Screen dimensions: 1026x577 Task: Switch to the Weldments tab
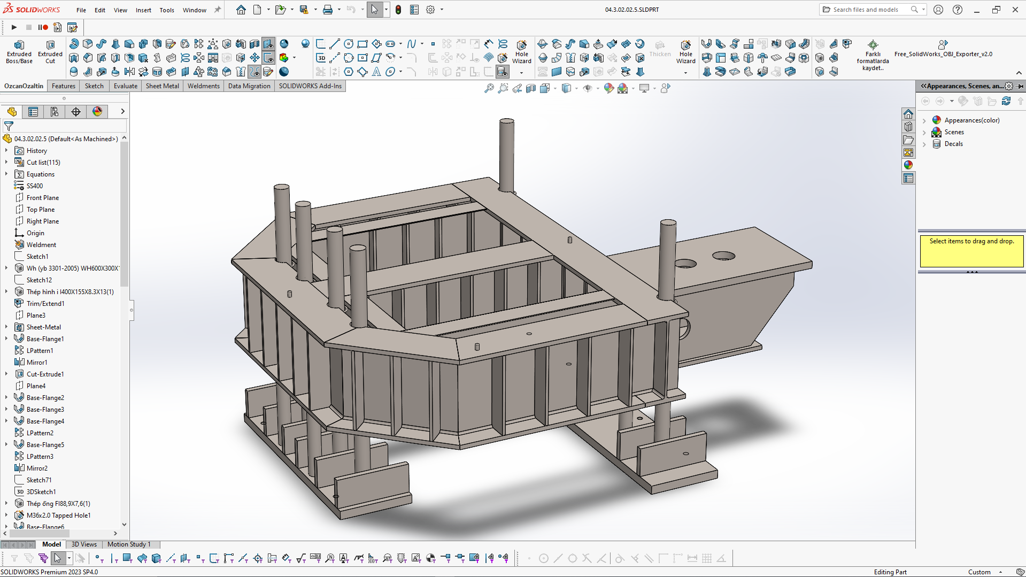click(203, 86)
